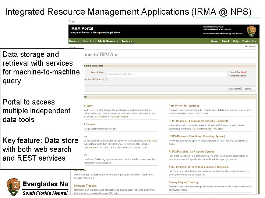Expand the Add & Manage menu
This screenshot has height=198, width=265.
click(x=108, y=41)
